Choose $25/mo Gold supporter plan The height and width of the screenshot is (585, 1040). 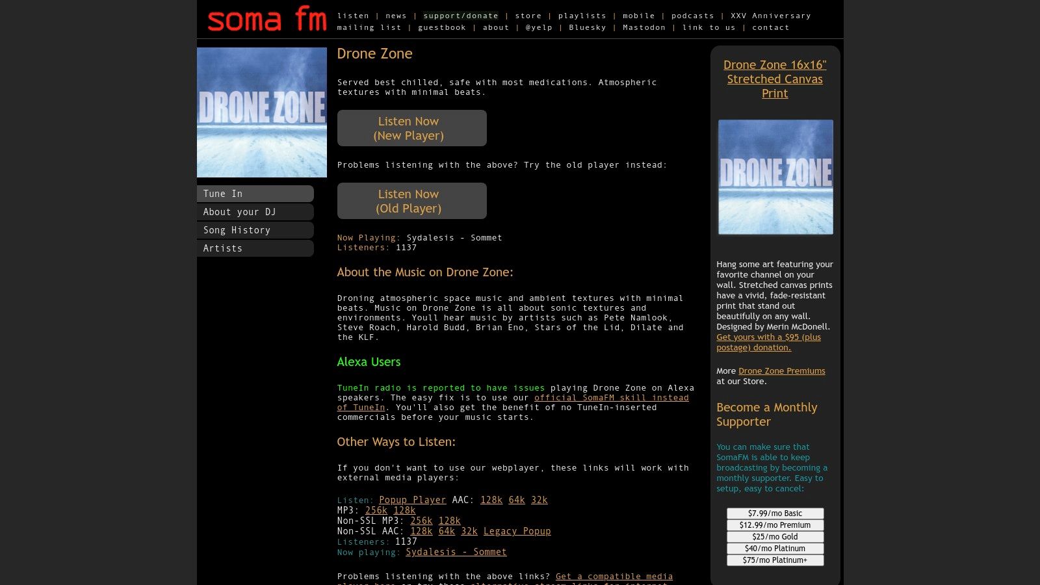point(775,537)
